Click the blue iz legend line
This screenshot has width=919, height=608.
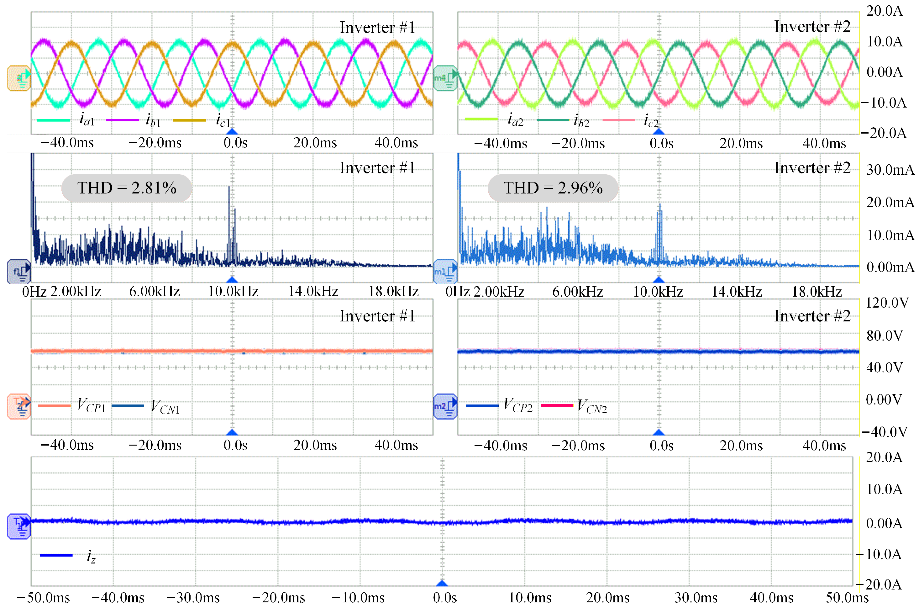[56, 555]
